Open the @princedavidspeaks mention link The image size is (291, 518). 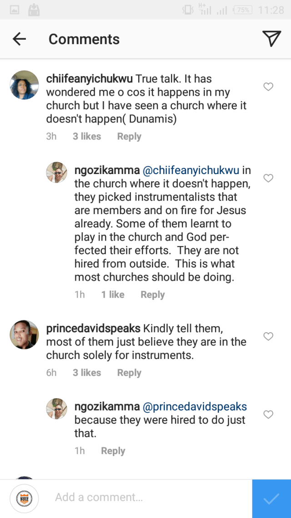[x=195, y=407]
